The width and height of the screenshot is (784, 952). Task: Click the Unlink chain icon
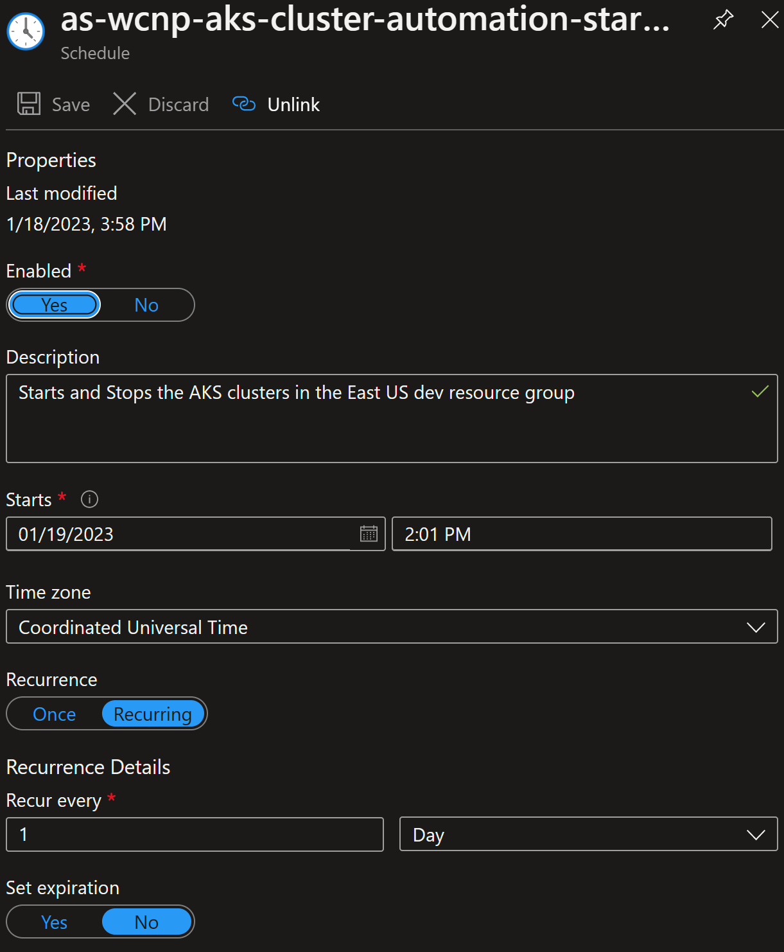(243, 103)
